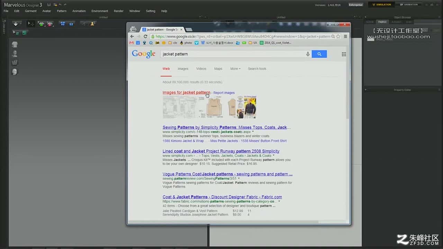Image resolution: width=443 pixels, height=249 pixels.
Task: Click the undo arrow in Marvelous Designer title bar
Action: pos(60,5)
